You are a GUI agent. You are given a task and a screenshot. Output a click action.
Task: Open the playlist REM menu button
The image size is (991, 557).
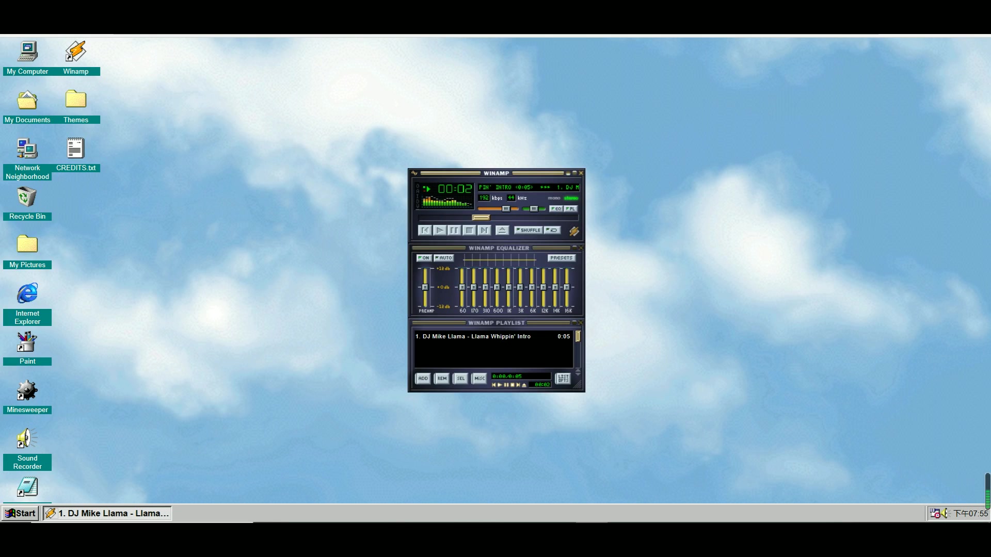point(442,379)
